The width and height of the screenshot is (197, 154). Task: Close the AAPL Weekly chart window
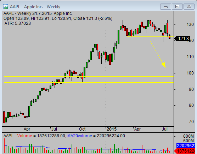coord(189,7)
